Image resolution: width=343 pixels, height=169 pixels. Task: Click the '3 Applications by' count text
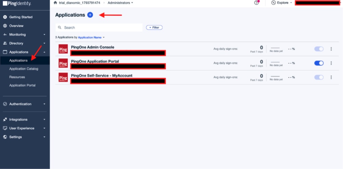[66, 37]
